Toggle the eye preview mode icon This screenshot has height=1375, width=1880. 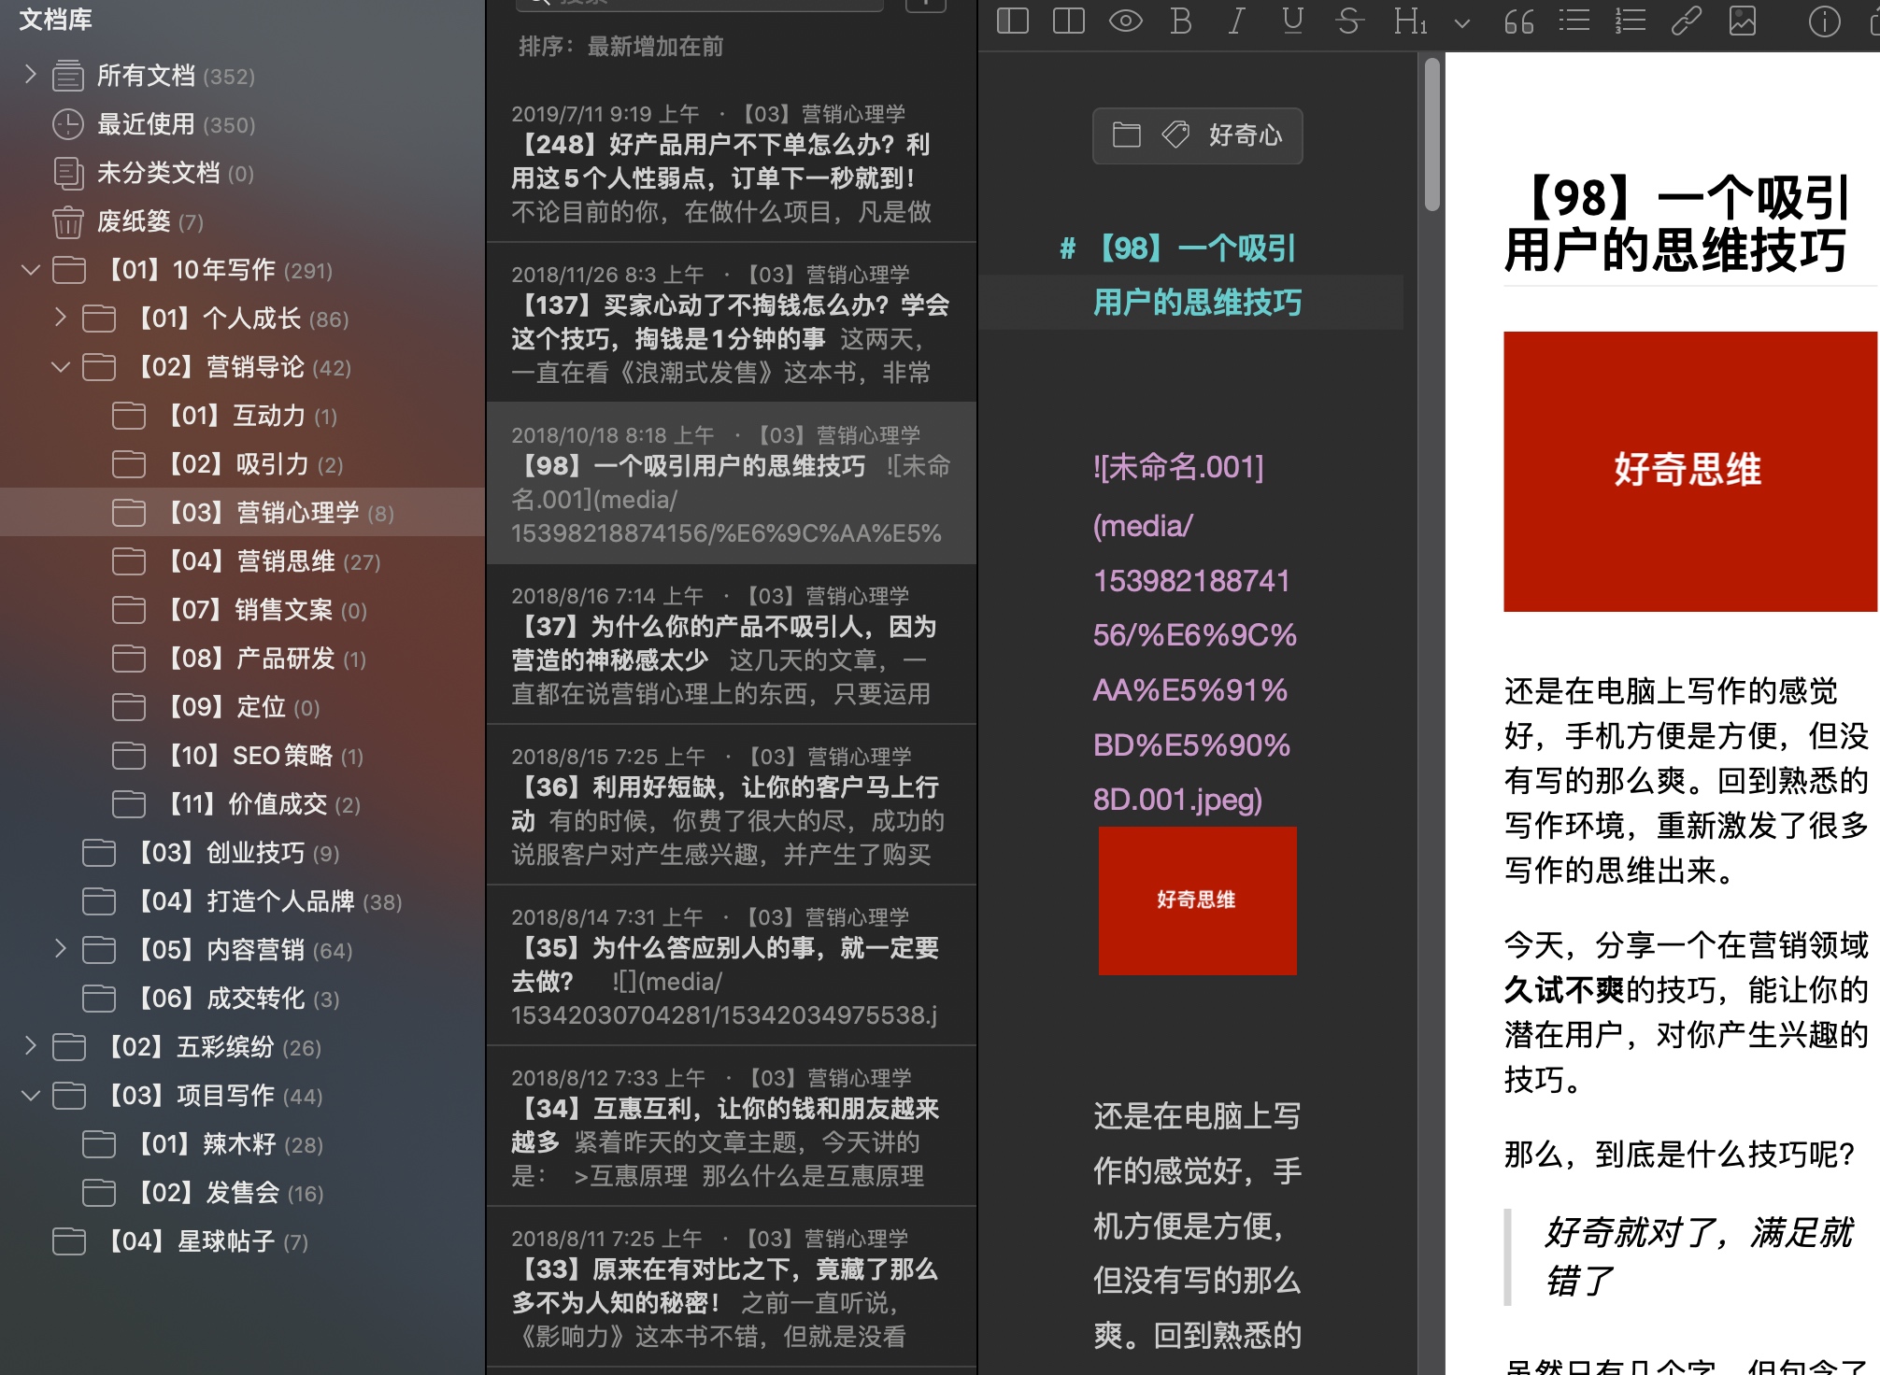[1125, 21]
